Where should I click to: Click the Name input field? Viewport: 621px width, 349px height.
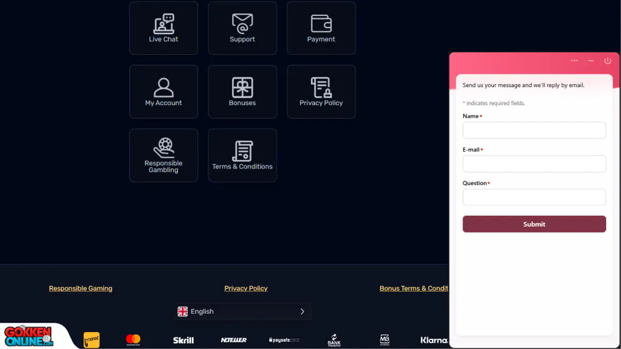coord(534,130)
